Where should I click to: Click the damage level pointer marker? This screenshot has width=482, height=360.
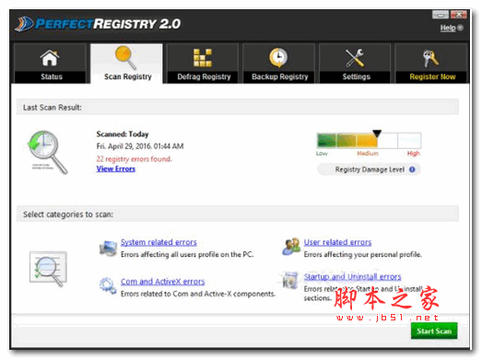tap(377, 134)
